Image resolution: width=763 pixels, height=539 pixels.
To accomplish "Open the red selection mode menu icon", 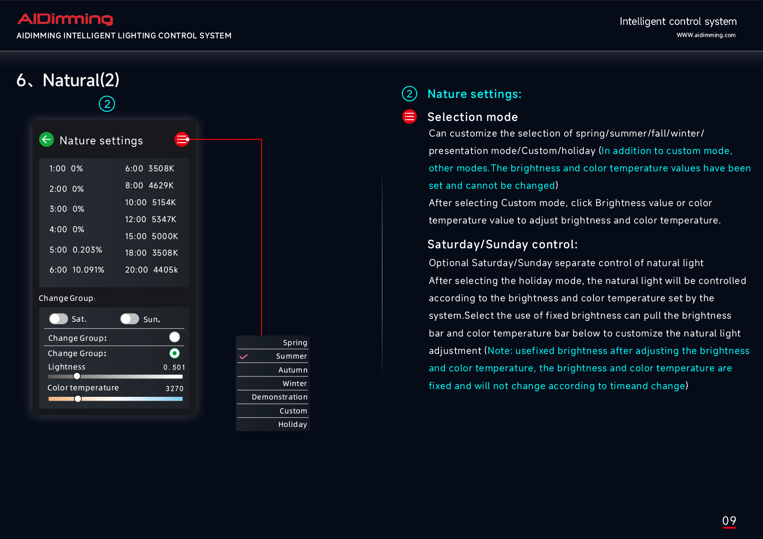I will (x=182, y=140).
